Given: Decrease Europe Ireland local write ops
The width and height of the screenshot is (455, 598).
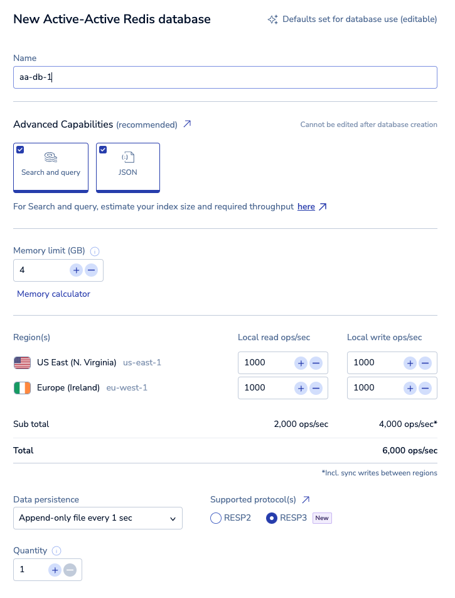Looking at the screenshot, I should coord(425,388).
